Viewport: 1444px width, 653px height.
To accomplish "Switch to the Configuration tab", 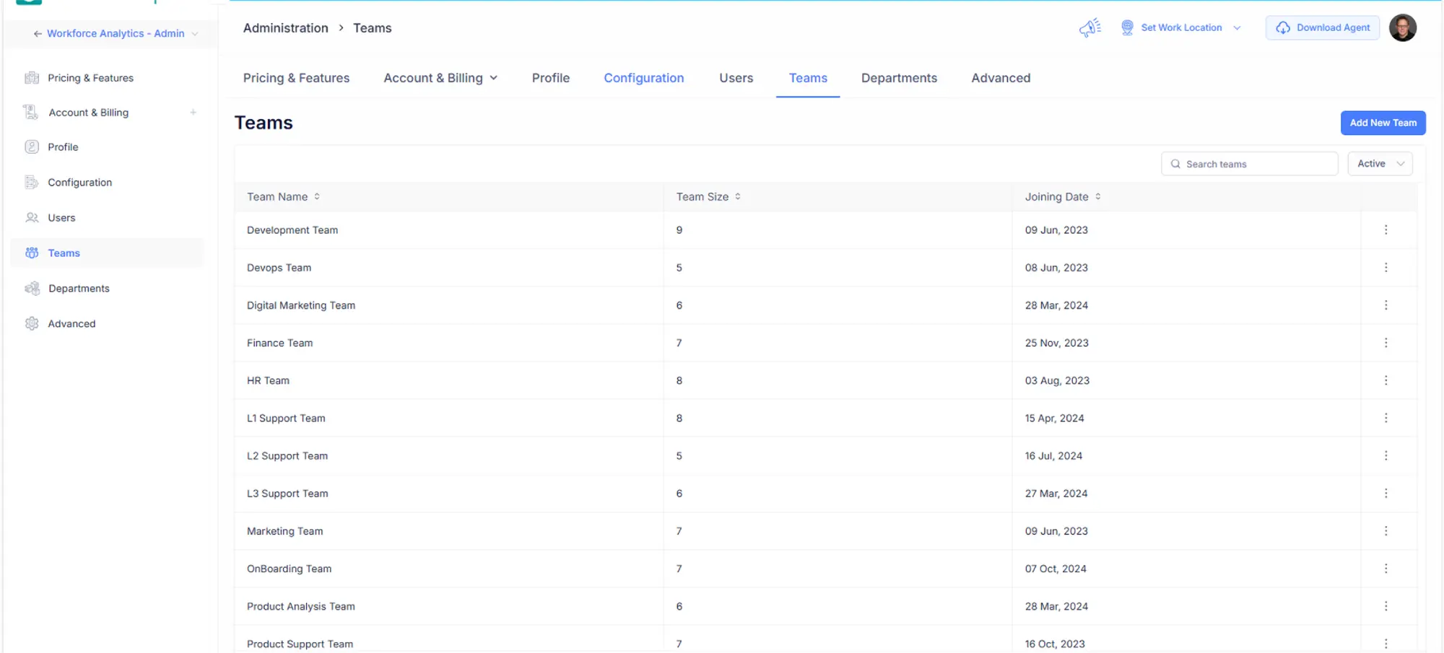I will (x=644, y=78).
